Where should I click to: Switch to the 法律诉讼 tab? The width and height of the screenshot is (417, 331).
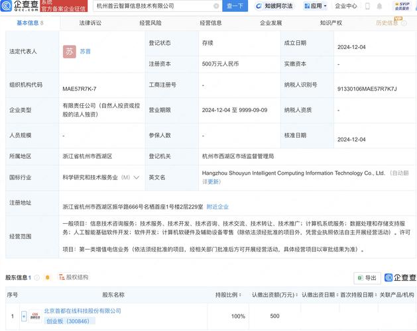tap(90, 23)
